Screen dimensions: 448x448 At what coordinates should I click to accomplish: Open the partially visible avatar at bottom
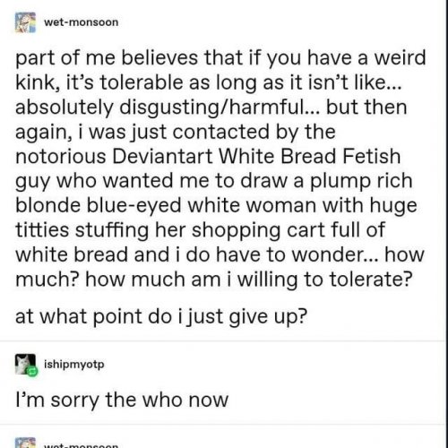[25, 443]
